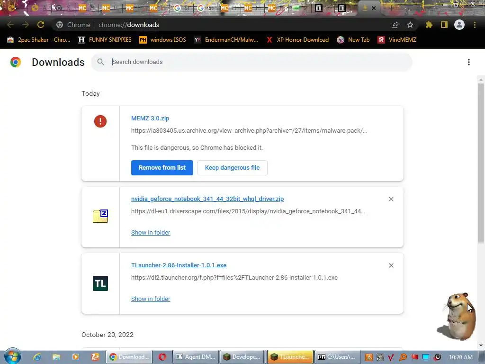Open the Downloads page more actions menu
The width and height of the screenshot is (485, 364).
[469, 62]
